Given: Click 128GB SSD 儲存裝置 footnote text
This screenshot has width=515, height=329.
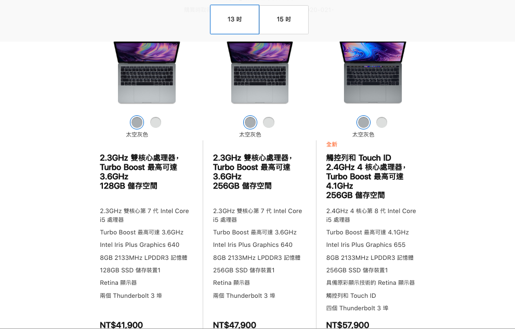Looking at the screenshot, I should click(x=130, y=270).
